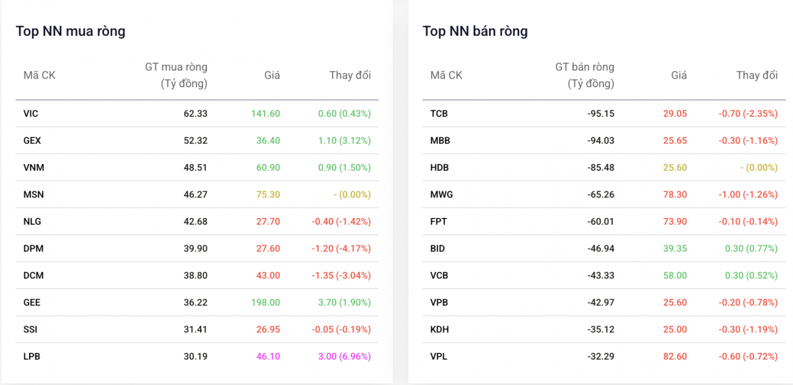793x385 pixels.
Task: Click the magenta LPB price 46.10
Action: [x=268, y=356]
